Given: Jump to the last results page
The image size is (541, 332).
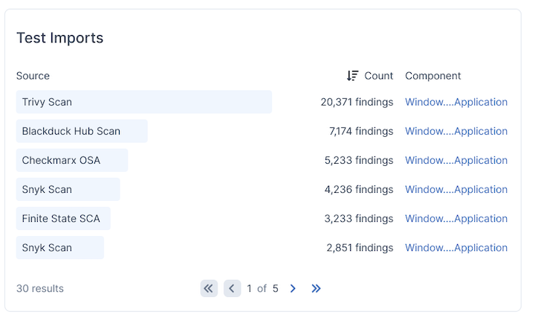Looking at the screenshot, I should point(316,289).
